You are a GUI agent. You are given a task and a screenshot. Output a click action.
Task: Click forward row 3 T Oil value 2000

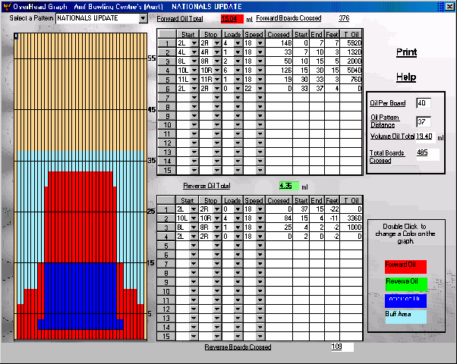click(351, 61)
